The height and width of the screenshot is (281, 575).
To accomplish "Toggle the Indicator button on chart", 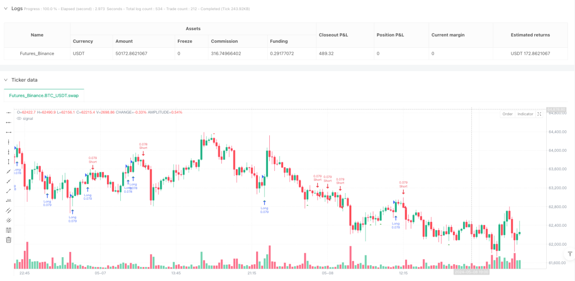I will [x=525, y=114].
